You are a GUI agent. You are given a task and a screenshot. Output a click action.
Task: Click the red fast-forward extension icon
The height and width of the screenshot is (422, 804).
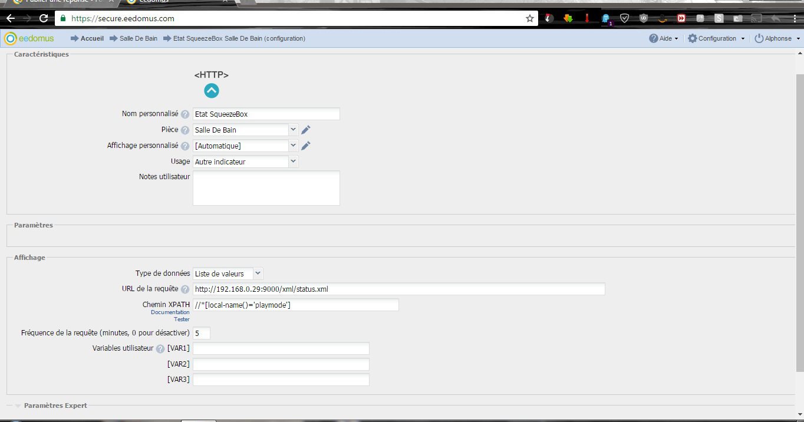681,18
